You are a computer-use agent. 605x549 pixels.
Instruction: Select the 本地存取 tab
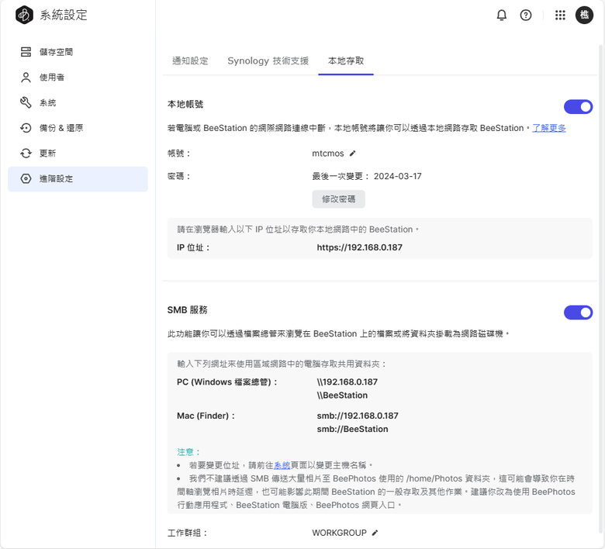(346, 61)
